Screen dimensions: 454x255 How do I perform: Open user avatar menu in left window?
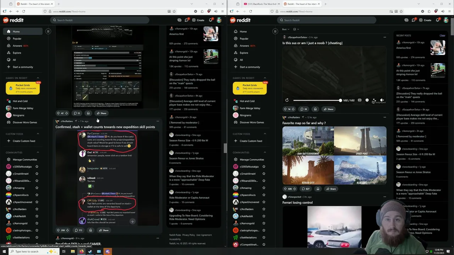[x=219, y=20]
